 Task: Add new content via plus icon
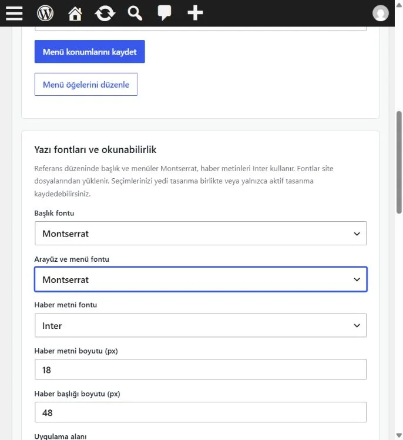coord(195,13)
